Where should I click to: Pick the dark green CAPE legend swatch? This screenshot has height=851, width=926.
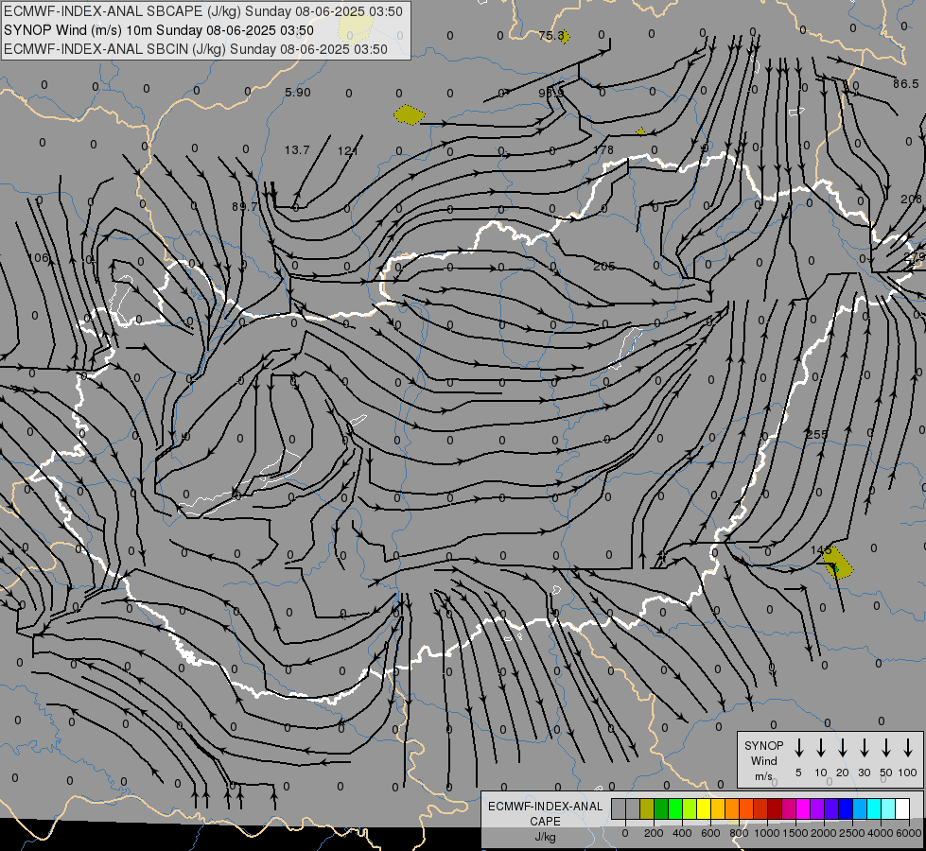661,808
